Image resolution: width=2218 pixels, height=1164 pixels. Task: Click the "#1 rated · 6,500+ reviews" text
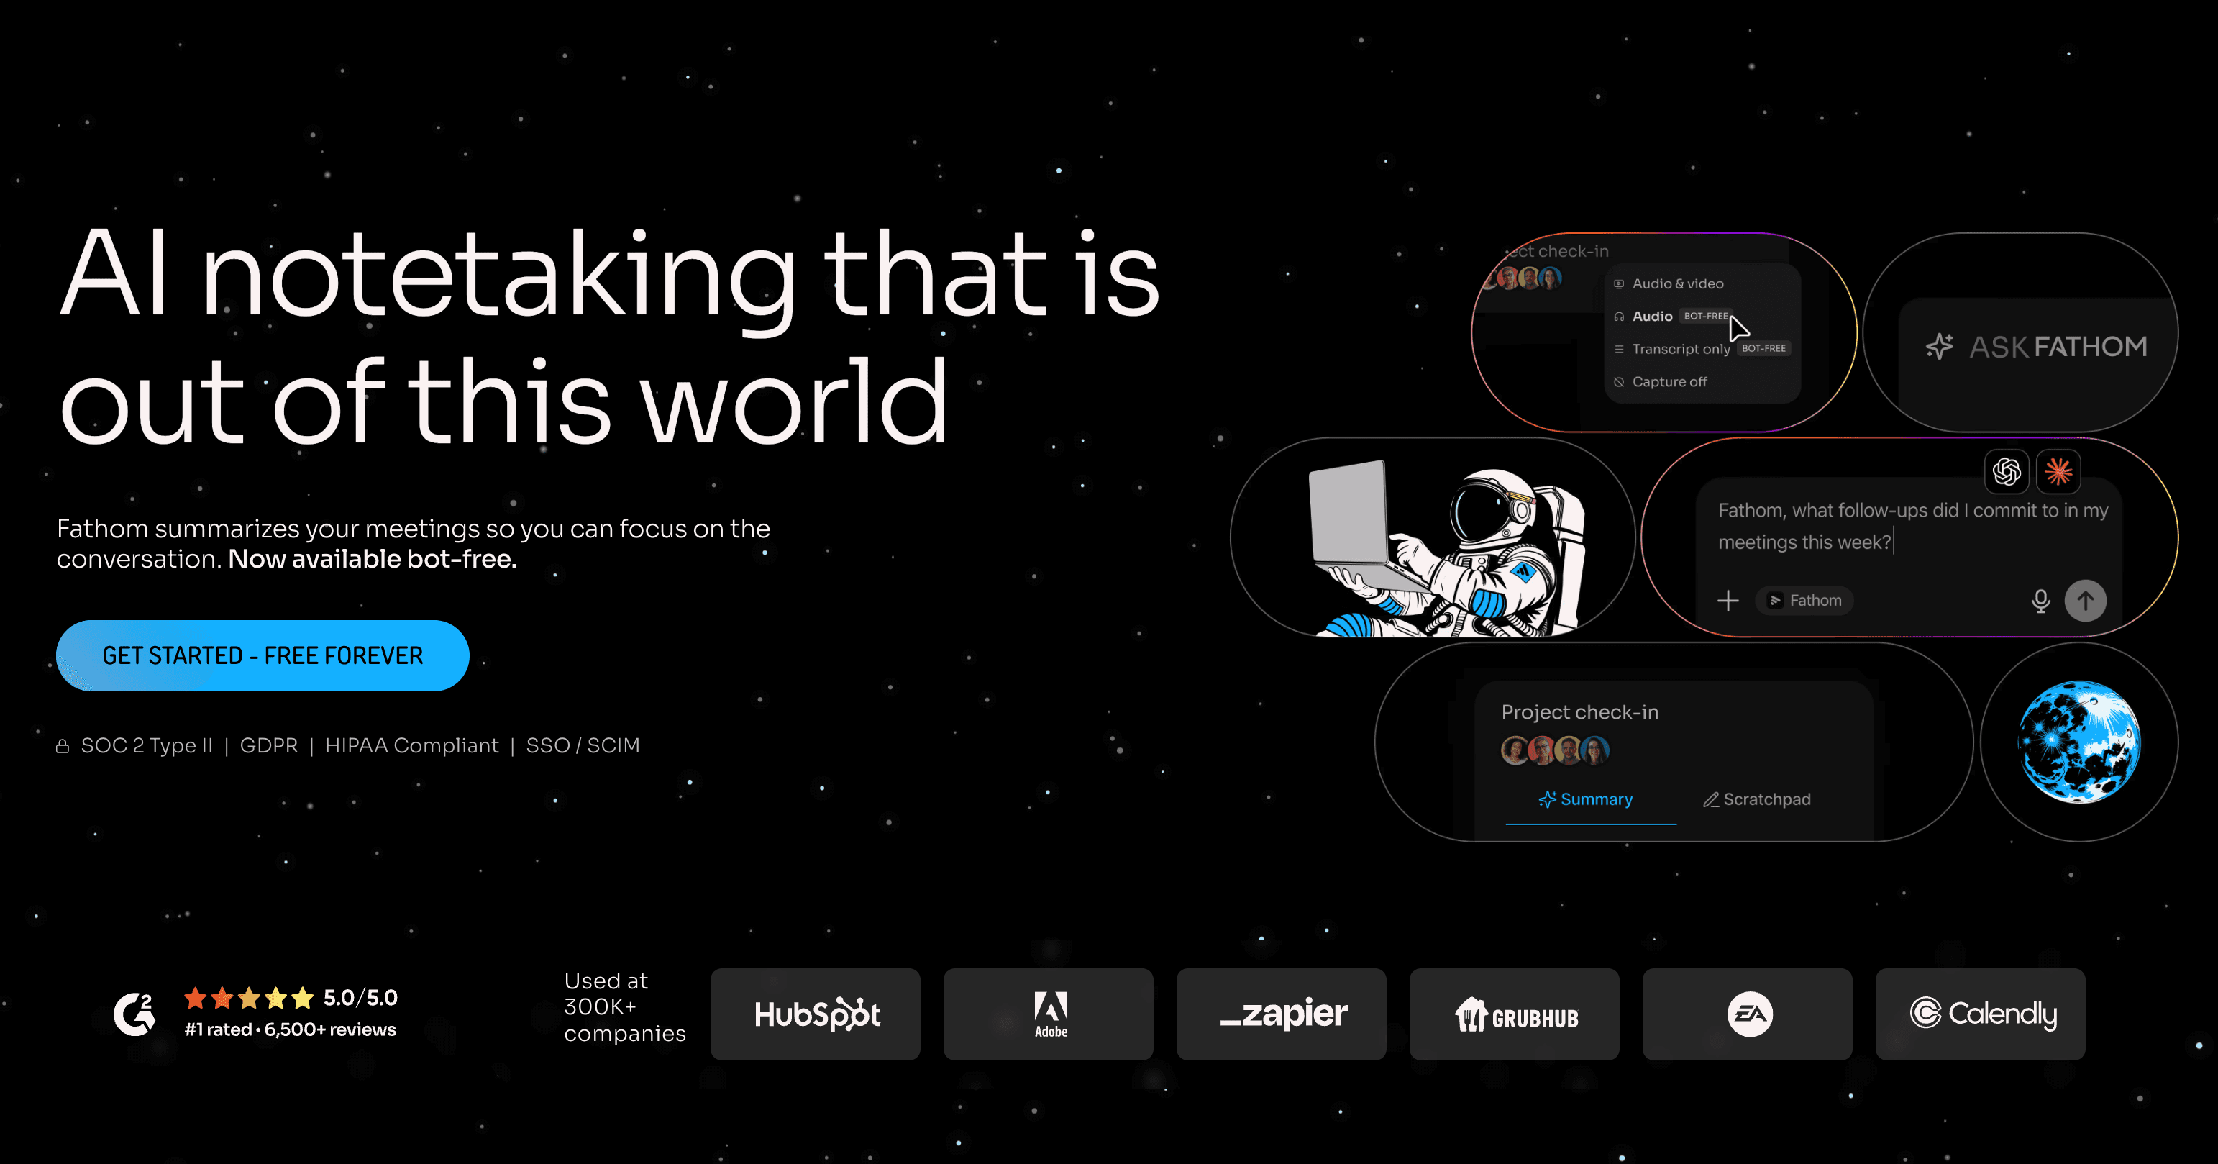point(290,1029)
